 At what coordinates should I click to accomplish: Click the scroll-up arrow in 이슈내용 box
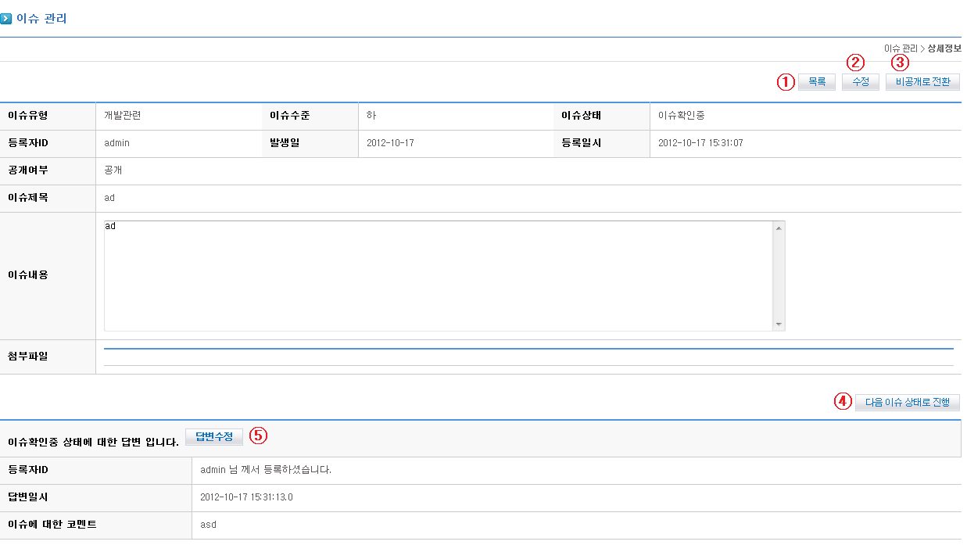click(x=779, y=228)
